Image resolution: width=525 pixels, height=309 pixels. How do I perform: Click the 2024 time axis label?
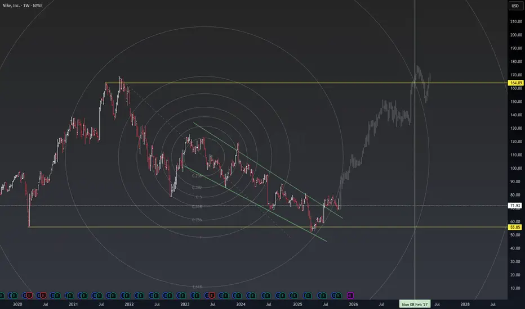click(x=241, y=305)
